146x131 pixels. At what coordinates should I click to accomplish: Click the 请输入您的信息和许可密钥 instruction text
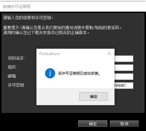coord(28,18)
